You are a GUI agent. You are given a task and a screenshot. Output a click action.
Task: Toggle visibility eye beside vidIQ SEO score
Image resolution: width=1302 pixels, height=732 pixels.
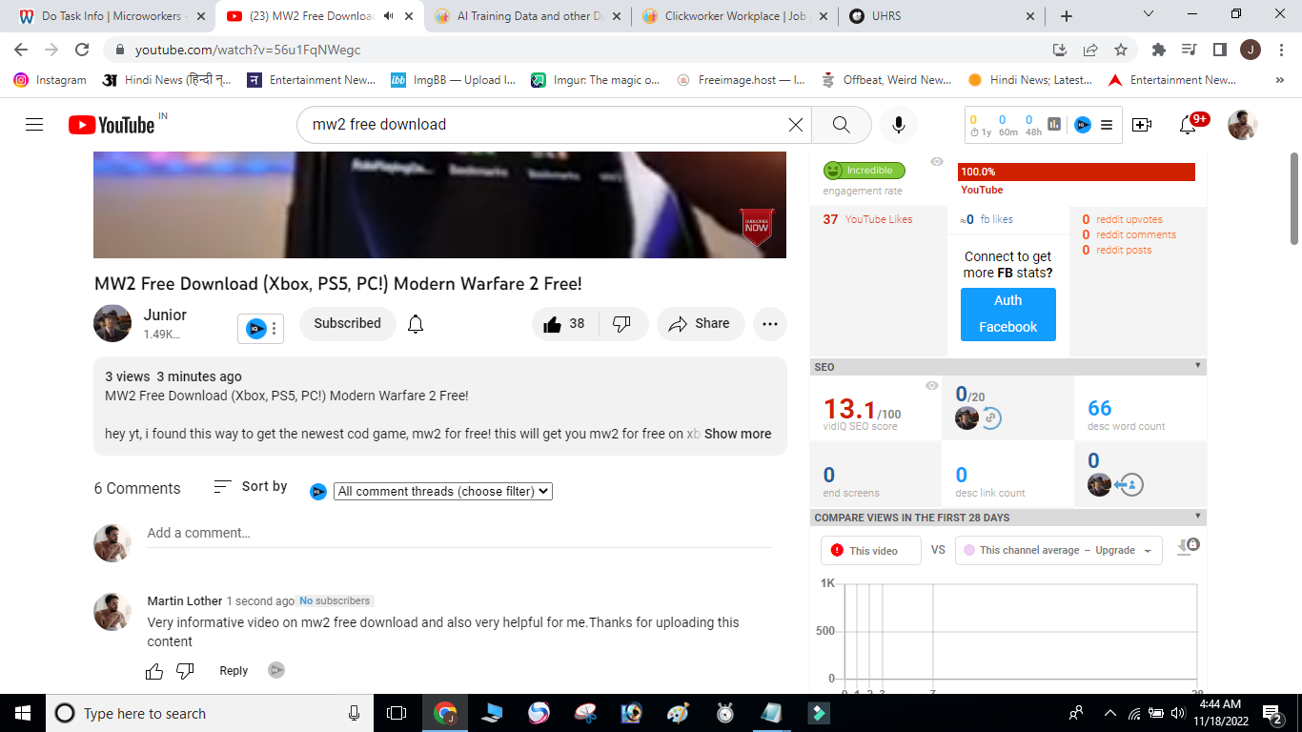point(931,386)
